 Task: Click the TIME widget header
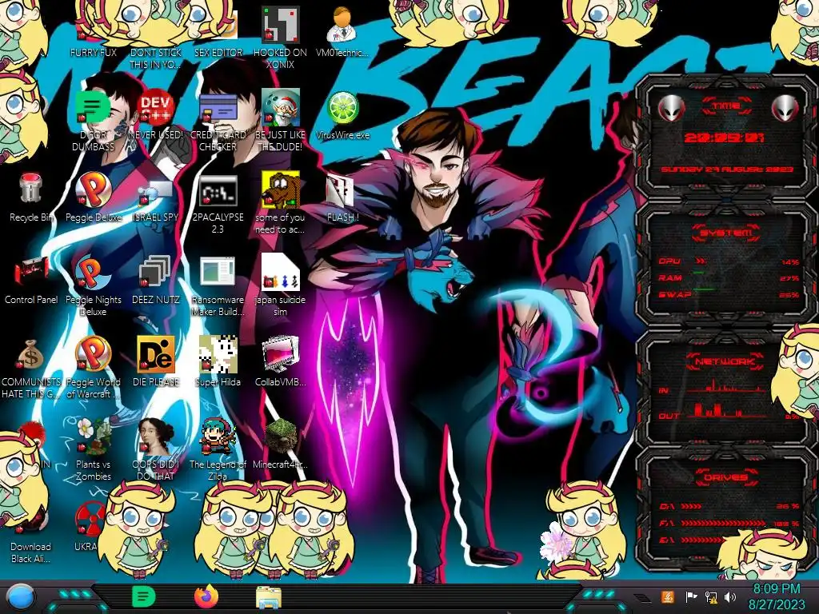tap(726, 106)
